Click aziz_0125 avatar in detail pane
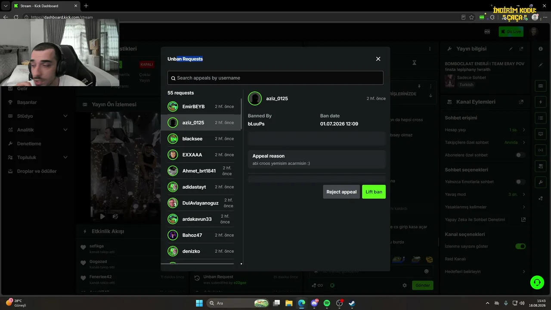The height and width of the screenshot is (310, 551). coord(255,99)
